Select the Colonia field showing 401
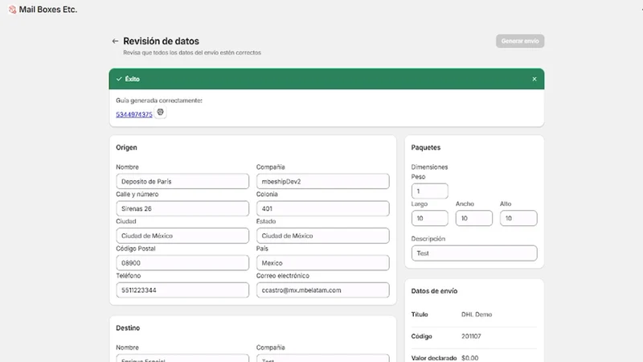The image size is (643, 362). (x=323, y=208)
